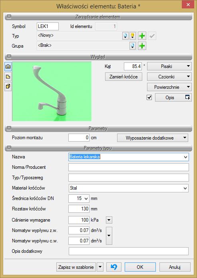Click Normatyw wypływu z.w. field

79,230
